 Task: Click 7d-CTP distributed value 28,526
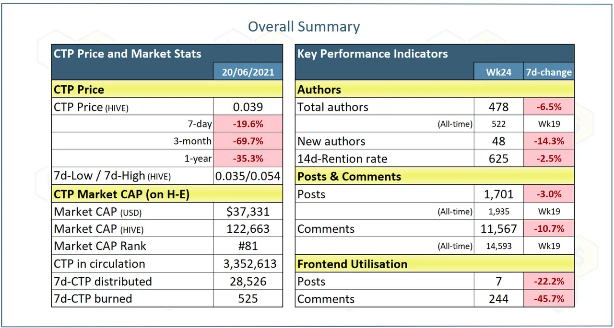(248, 281)
